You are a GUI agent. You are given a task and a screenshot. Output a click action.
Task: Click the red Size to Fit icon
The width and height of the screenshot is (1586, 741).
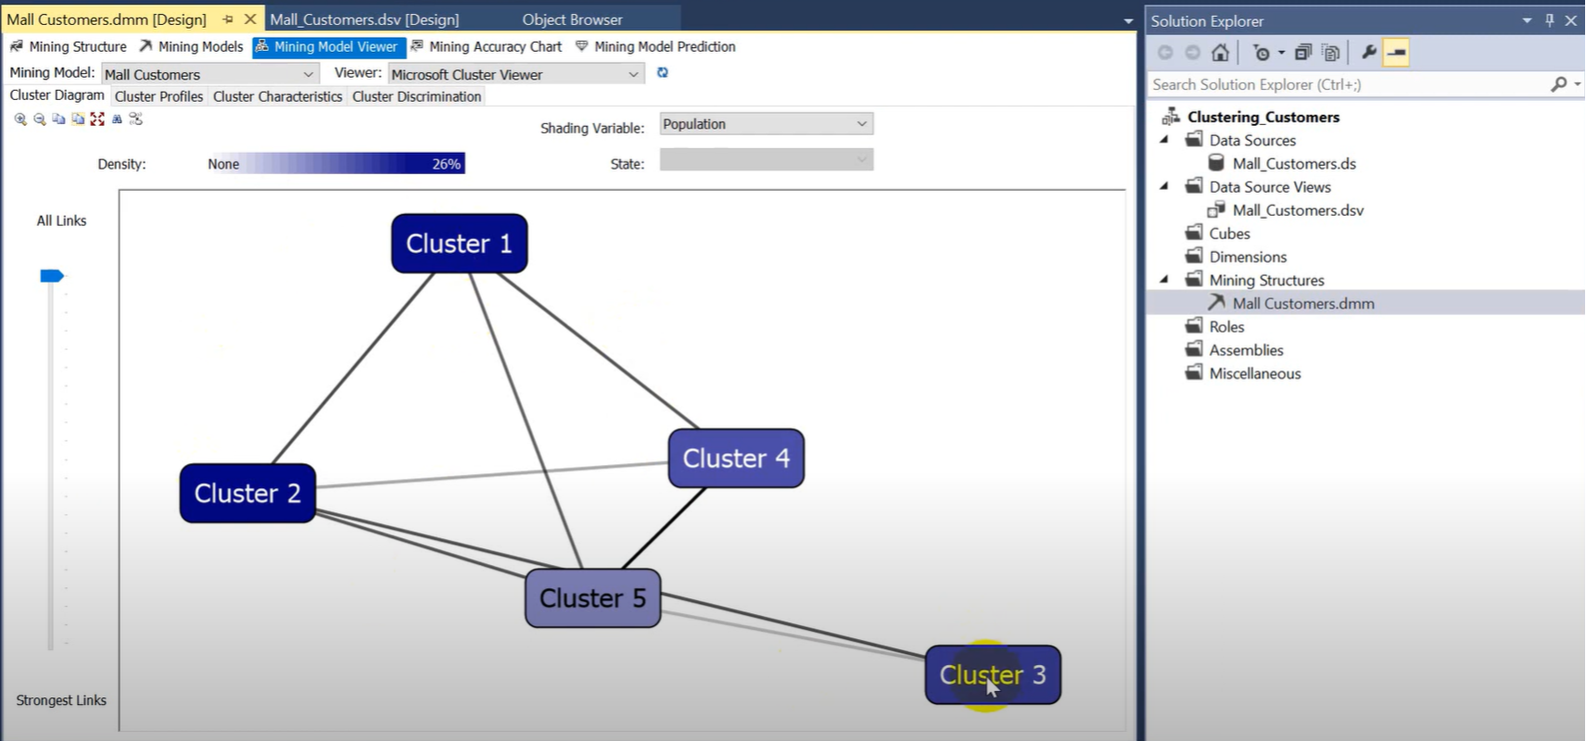click(97, 119)
